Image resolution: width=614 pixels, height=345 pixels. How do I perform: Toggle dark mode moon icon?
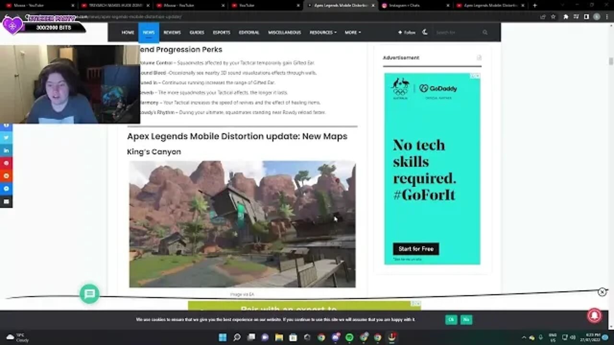[x=425, y=32]
